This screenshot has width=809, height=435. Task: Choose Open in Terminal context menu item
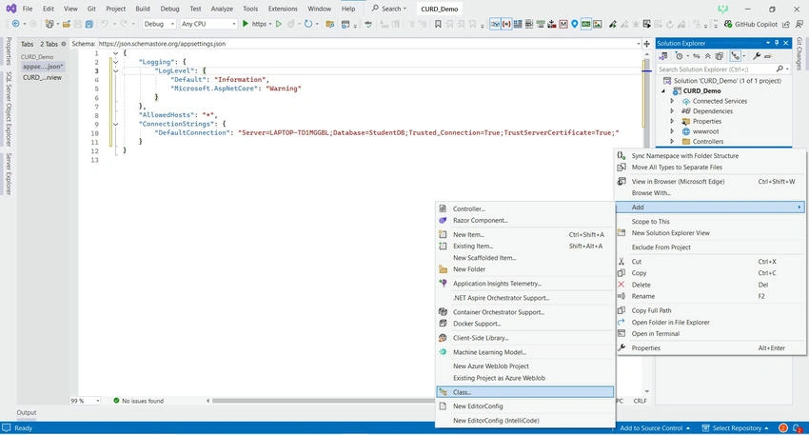coord(710,334)
